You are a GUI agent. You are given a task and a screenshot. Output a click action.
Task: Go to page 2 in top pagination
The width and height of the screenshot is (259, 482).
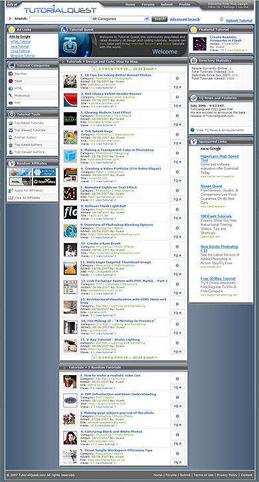point(100,69)
